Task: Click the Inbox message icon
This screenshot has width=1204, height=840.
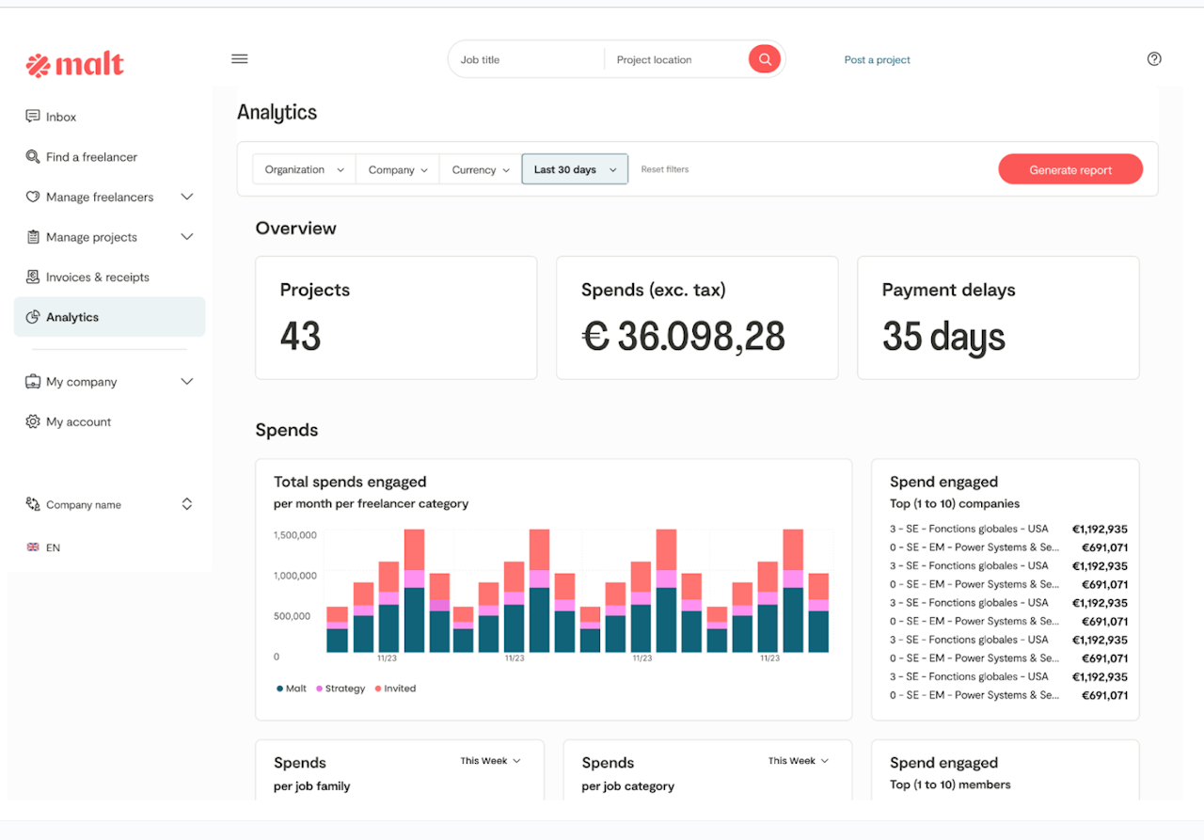Action: (x=33, y=117)
